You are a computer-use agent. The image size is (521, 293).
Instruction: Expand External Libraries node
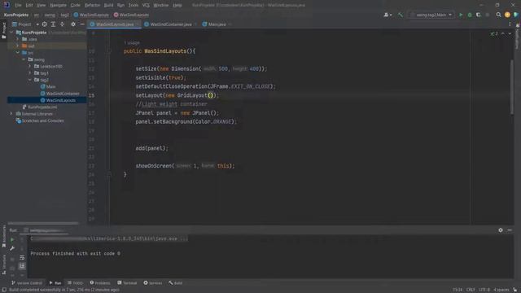[x=11, y=114]
